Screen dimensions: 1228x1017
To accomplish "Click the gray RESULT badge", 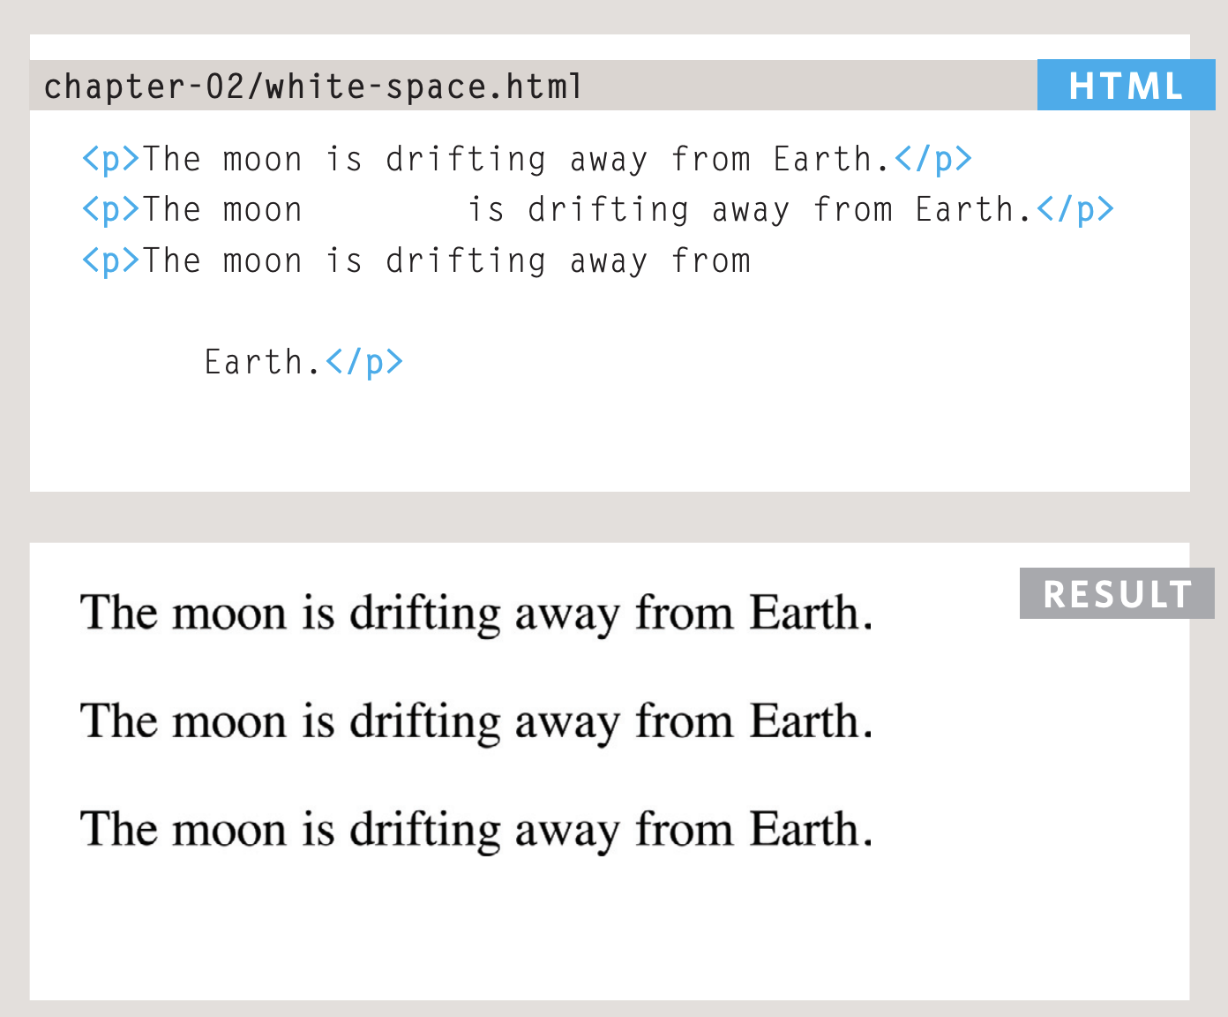I will pos(1117,594).
